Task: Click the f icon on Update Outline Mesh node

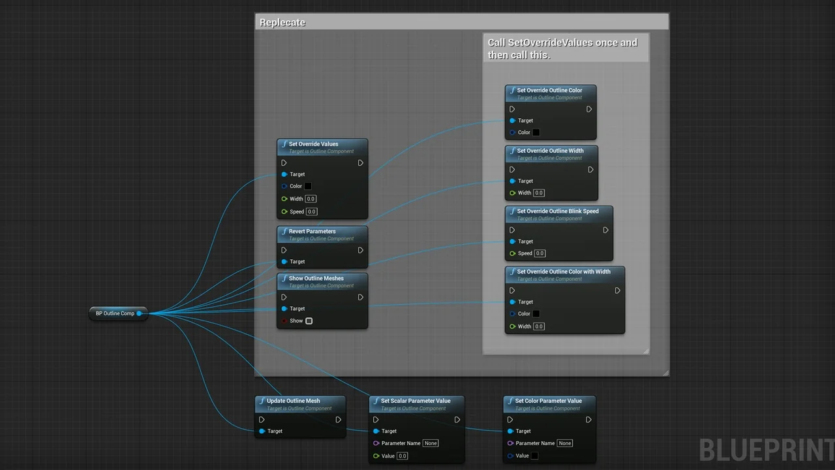Action: pyautogui.click(x=262, y=401)
